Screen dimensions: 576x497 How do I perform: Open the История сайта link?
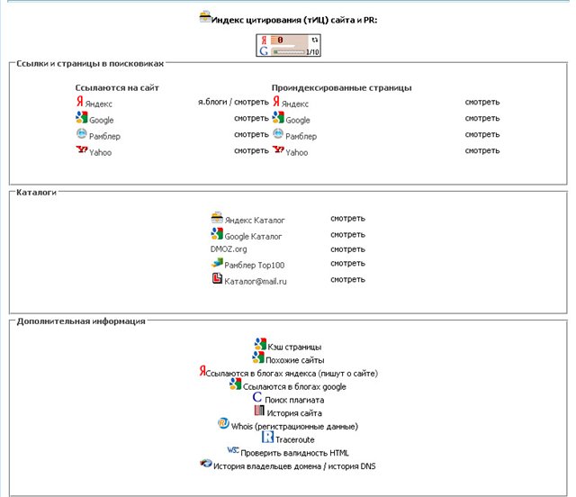coord(294,413)
